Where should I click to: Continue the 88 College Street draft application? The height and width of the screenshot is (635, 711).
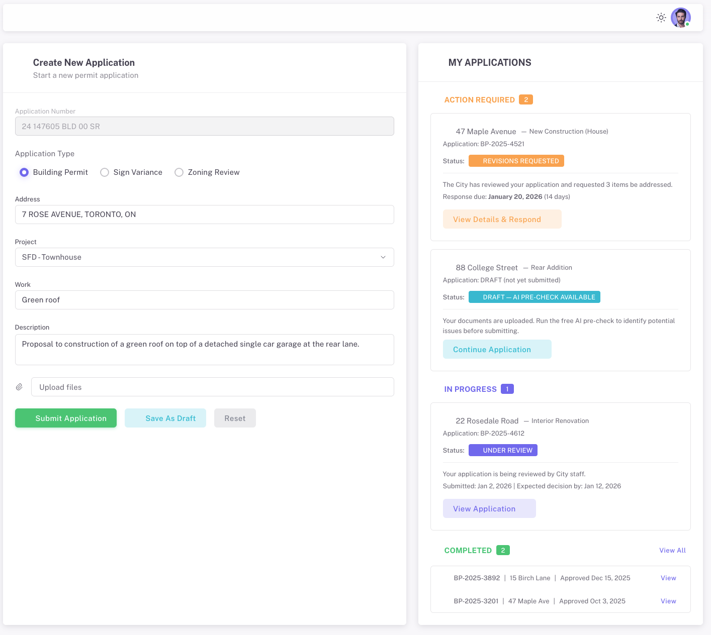point(497,349)
